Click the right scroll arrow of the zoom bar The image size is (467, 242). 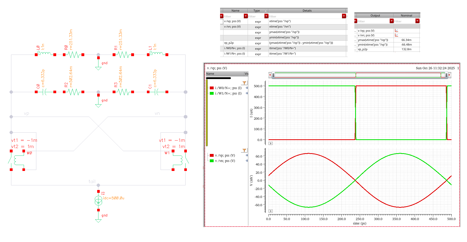click(449, 75)
